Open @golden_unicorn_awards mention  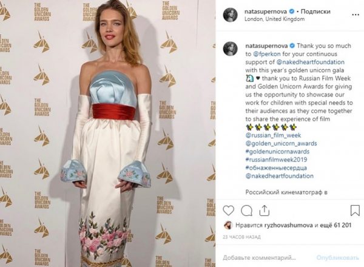pos(281,143)
